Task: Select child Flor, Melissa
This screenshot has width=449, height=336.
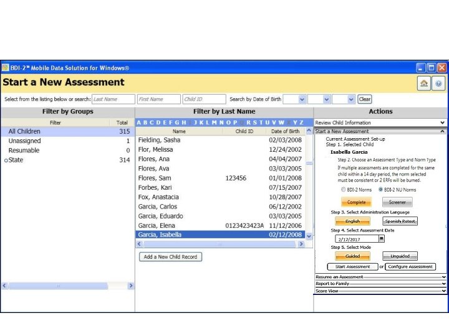Action: [220, 149]
